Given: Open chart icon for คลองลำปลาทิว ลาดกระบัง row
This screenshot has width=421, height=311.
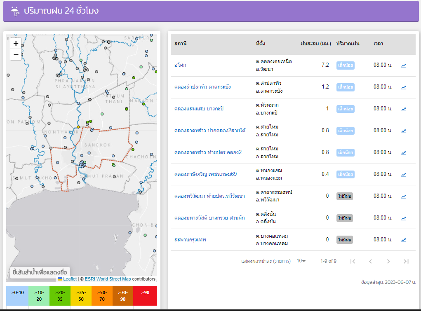Looking at the screenshot, I should 403,87.
